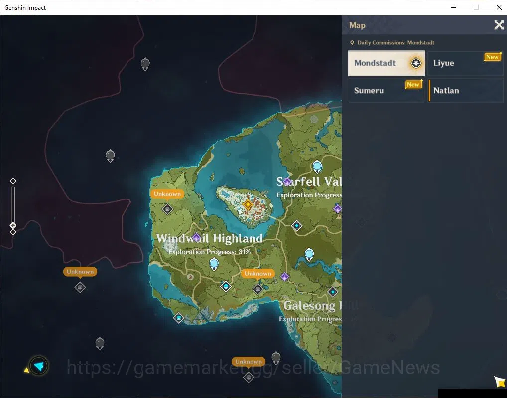The width and height of the screenshot is (507, 398).
Task: Click the blue player location arrow icon
Action: click(39, 366)
